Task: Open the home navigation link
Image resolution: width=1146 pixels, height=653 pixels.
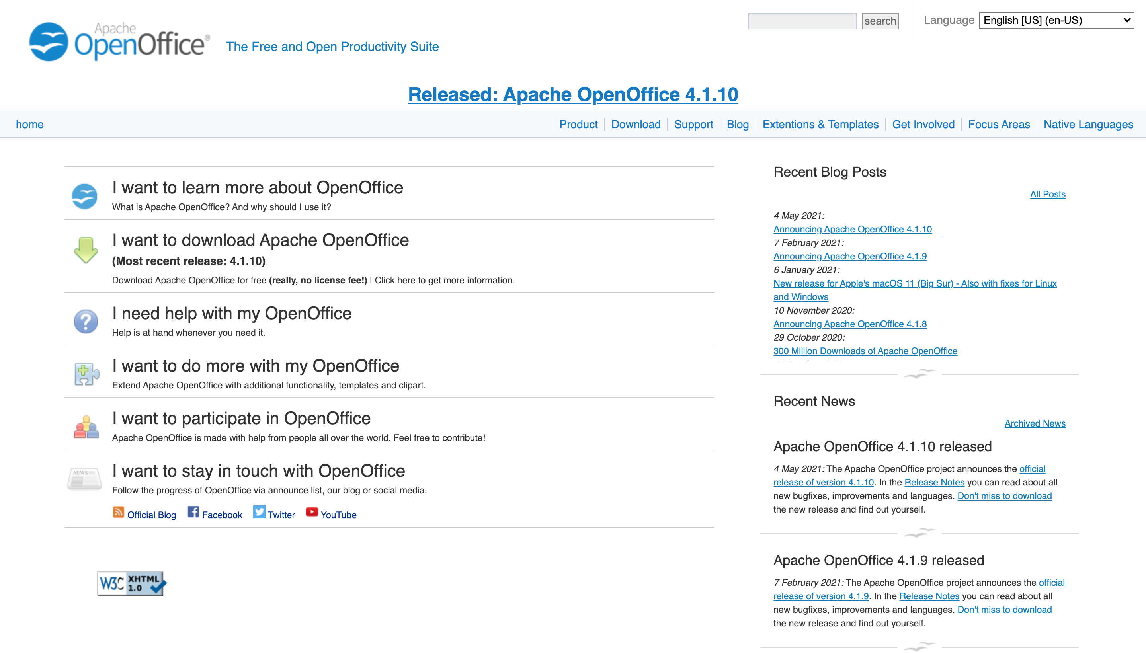Action: click(x=29, y=124)
